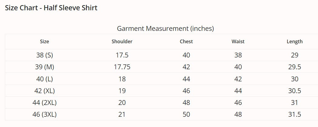318x127 pixels.
Task: Select the '46 (3XL)' size row label
Action: click(44, 115)
